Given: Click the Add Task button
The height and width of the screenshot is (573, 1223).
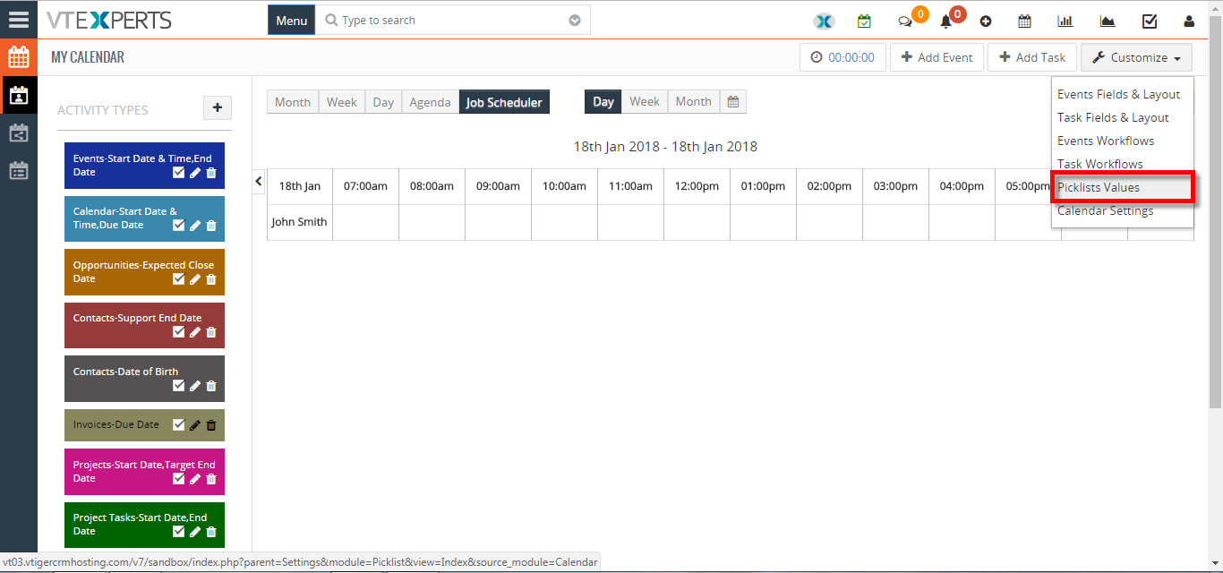Looking at the screenshot, I should pyautogui.click(x=1032, y=57).
